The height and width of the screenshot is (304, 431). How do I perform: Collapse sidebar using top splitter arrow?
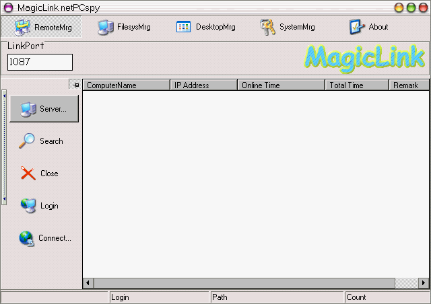(3, 95)
